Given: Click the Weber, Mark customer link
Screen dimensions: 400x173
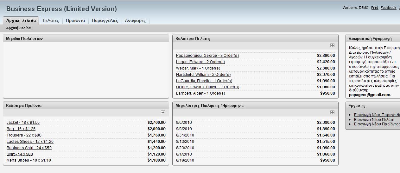Looking at the screenshot, I should click(x=198, y=68).
